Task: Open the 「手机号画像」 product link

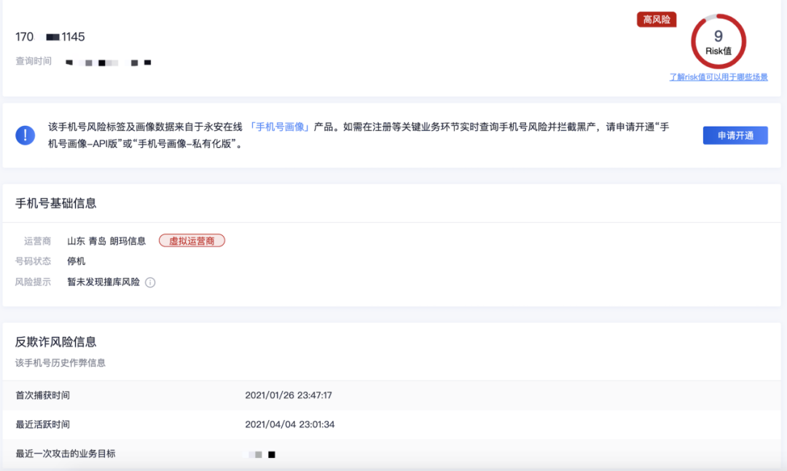Action: pos(279,127)
